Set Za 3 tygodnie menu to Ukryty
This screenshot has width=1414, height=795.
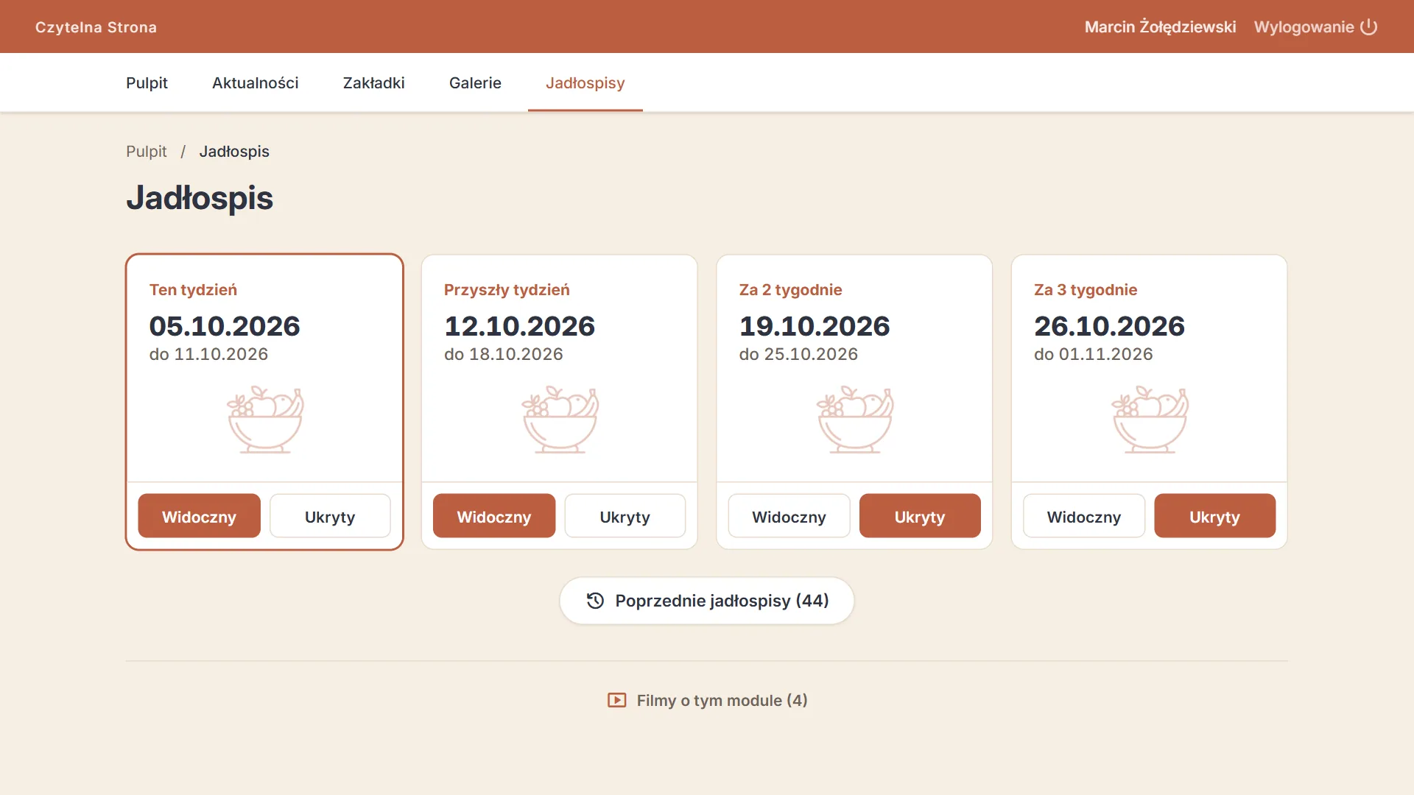(x=1214, y=516)
